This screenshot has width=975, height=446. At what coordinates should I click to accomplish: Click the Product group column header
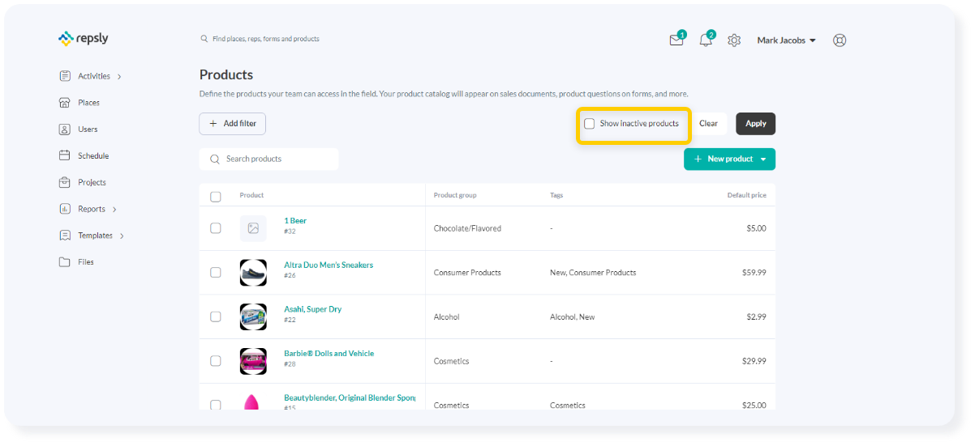pyautogui.click(x=455, y=195)
